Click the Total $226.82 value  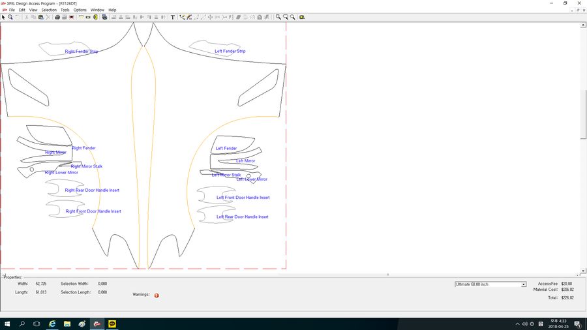pyautogui.click(x=567, y=298)
